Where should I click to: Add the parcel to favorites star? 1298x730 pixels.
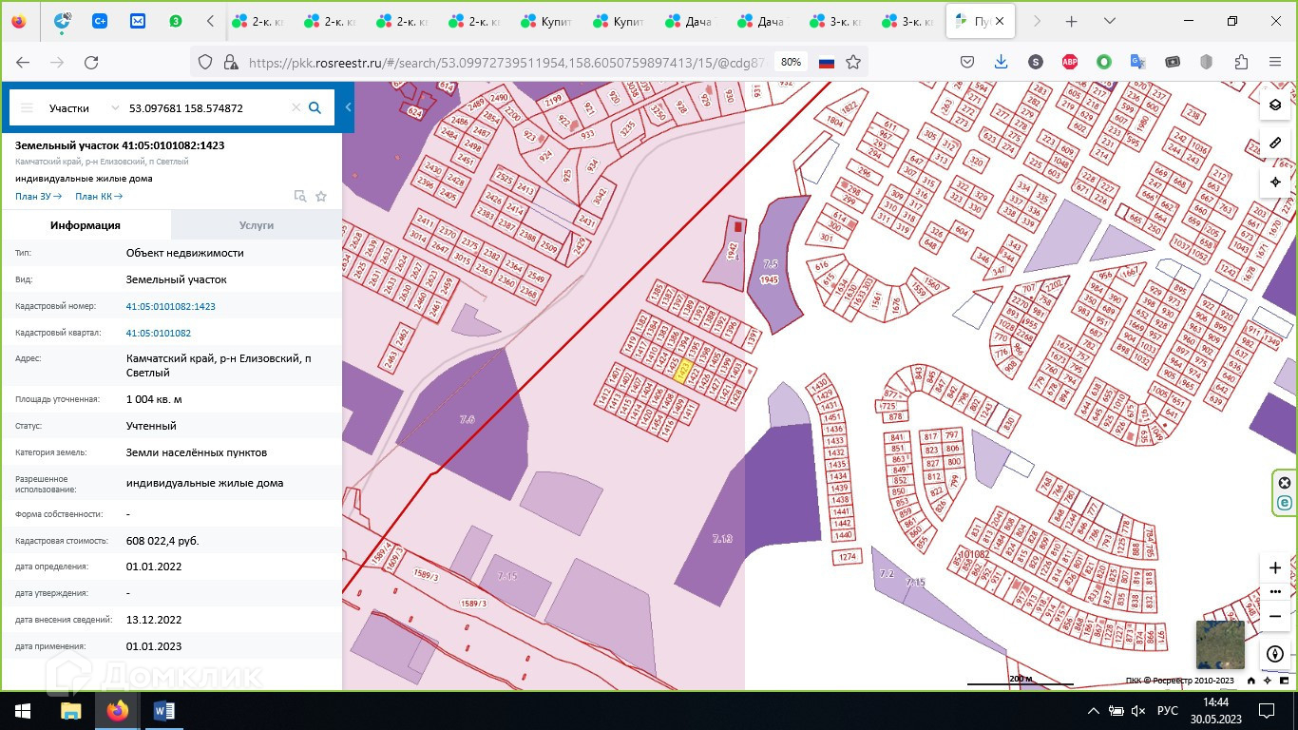pyautogui.click(x=321, y=197)
